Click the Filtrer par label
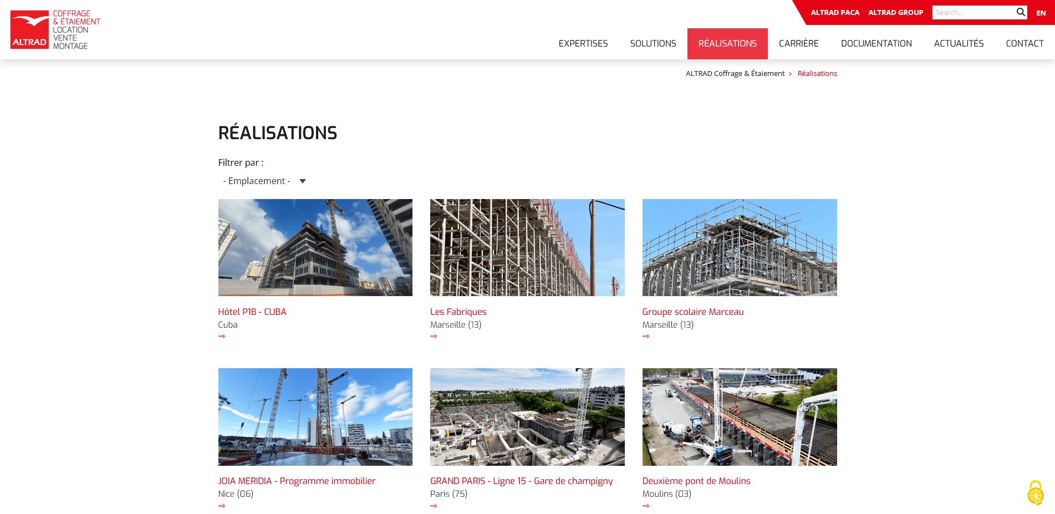The width and height of the screenshot is (1055, 514). [241, 162]
